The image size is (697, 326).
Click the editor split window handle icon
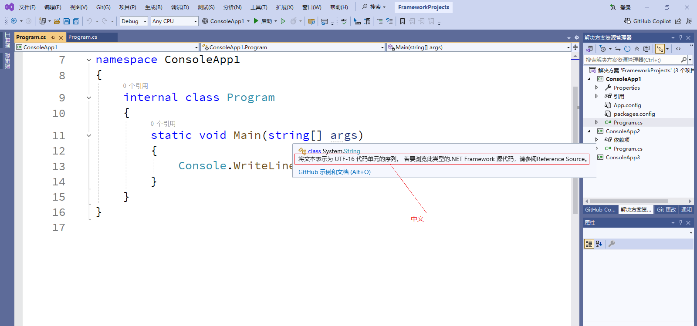[575, 47]
